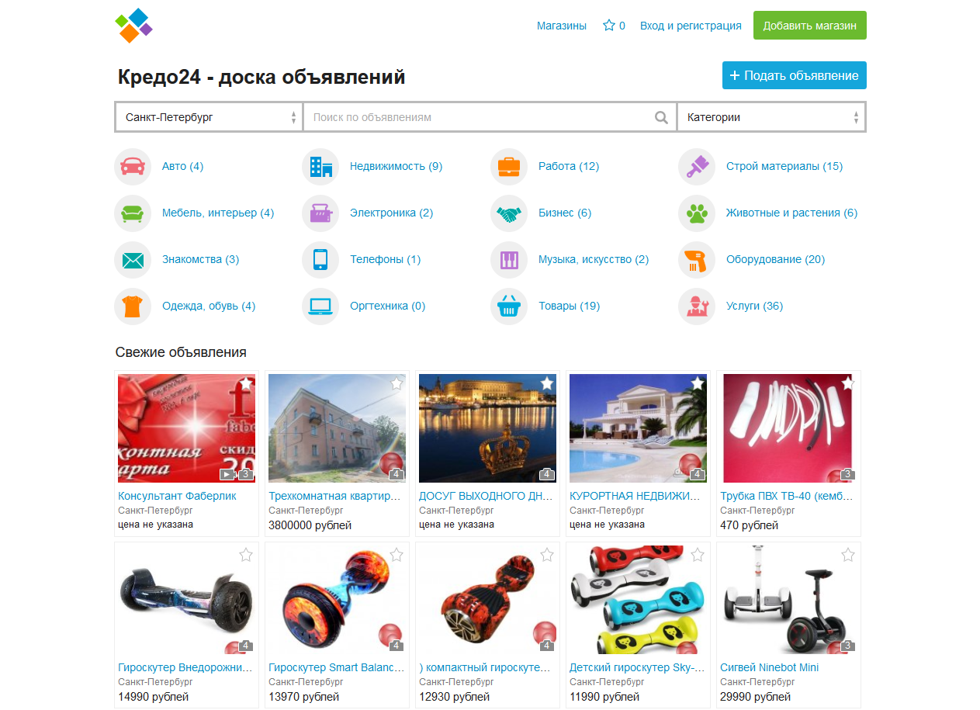Open the Знакомства envelope icon

point(133,260)
